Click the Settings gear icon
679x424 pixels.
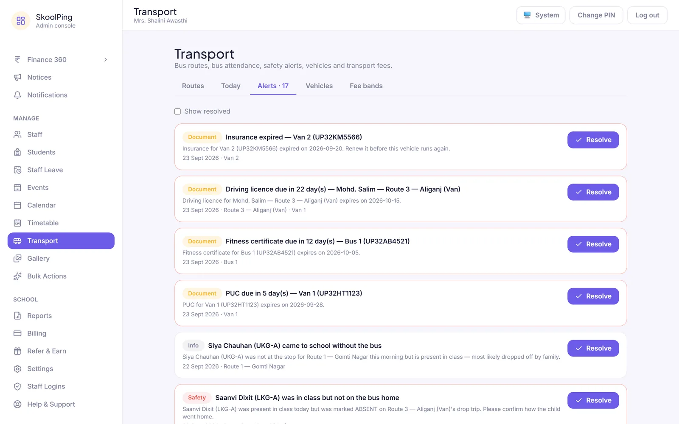click(x=17, y=369)
